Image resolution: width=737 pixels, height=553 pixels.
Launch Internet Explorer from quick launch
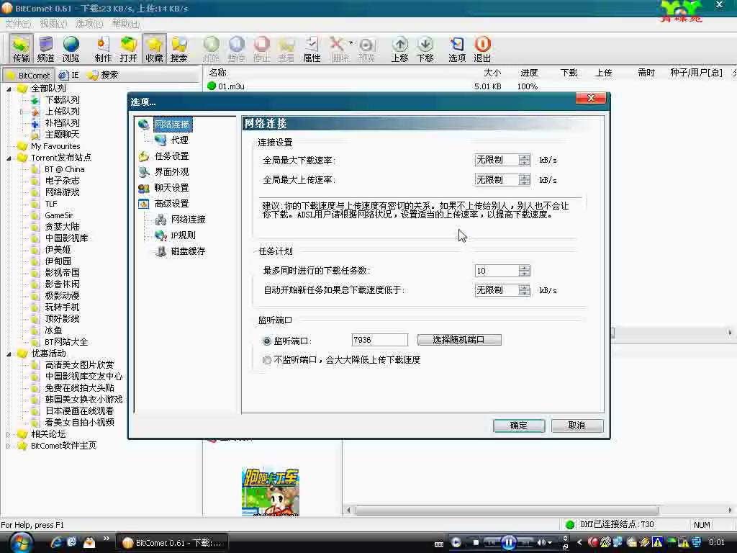click(x=56, y=543)
